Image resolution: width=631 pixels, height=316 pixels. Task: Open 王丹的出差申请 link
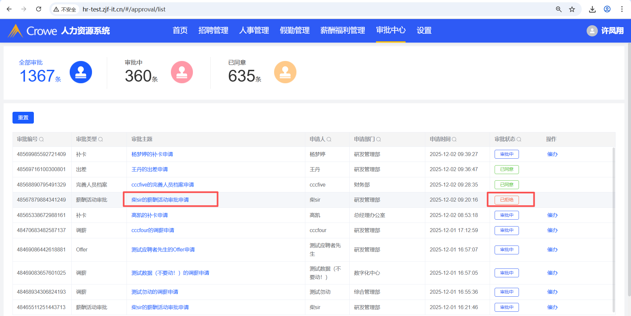tap(150, 169)
